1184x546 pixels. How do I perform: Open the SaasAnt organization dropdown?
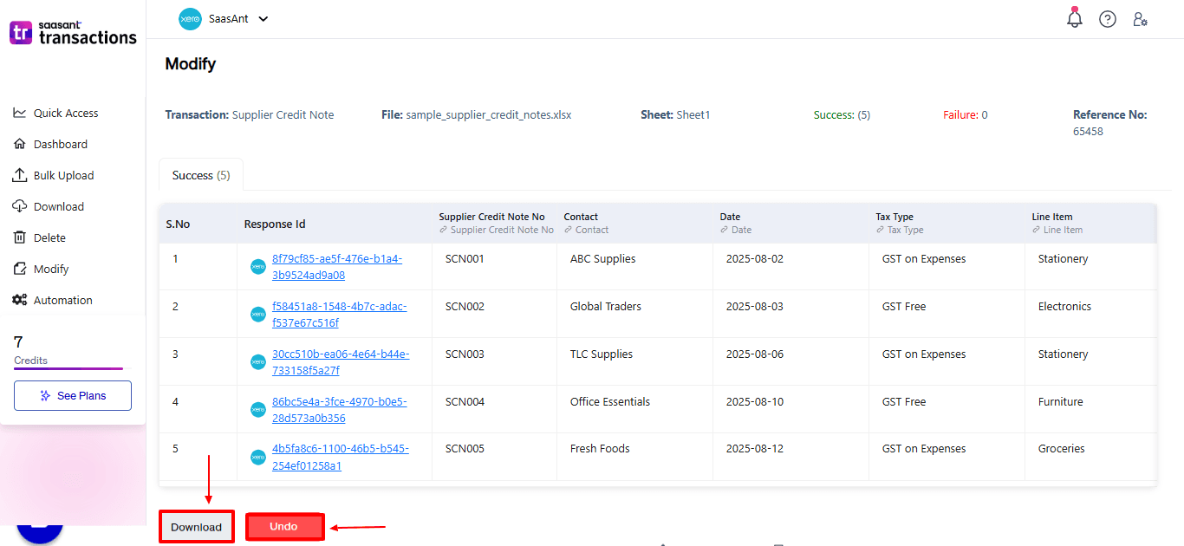click(x=224, y=18)
